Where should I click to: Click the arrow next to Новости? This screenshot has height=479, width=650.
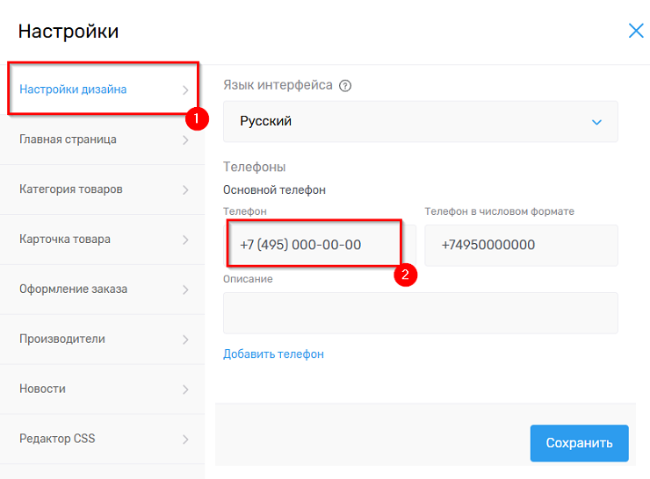185,390
